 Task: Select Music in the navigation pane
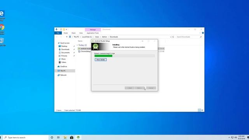pos(63,59)
